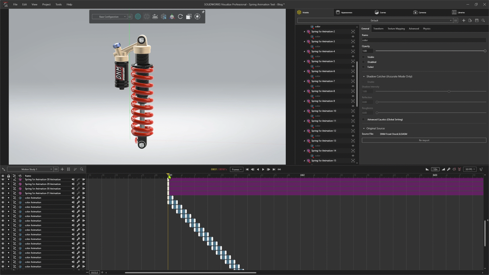Click the import file icon in Models panel
489x275 pixels.
click(470, 20)
